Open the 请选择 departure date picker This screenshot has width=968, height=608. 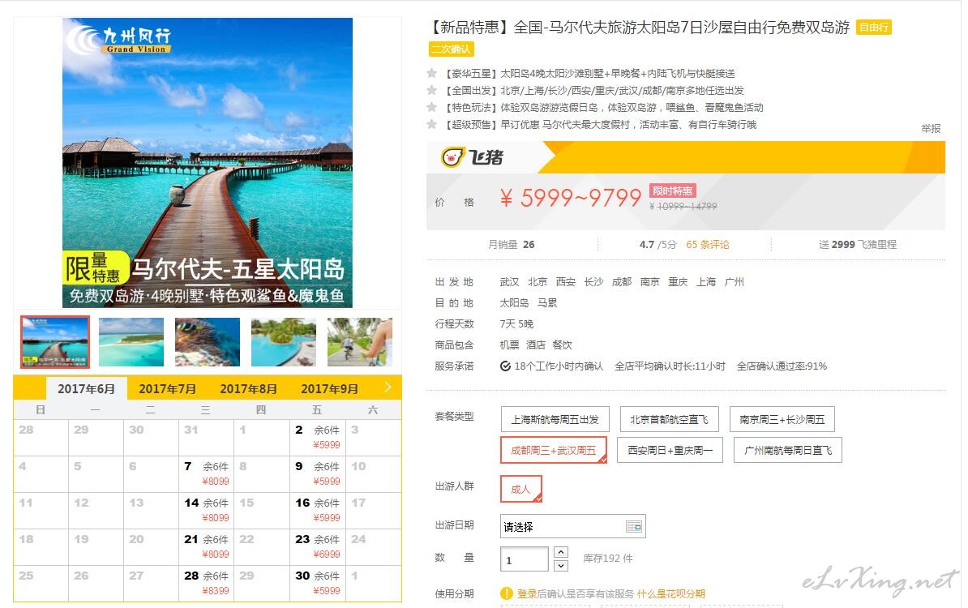572,526
